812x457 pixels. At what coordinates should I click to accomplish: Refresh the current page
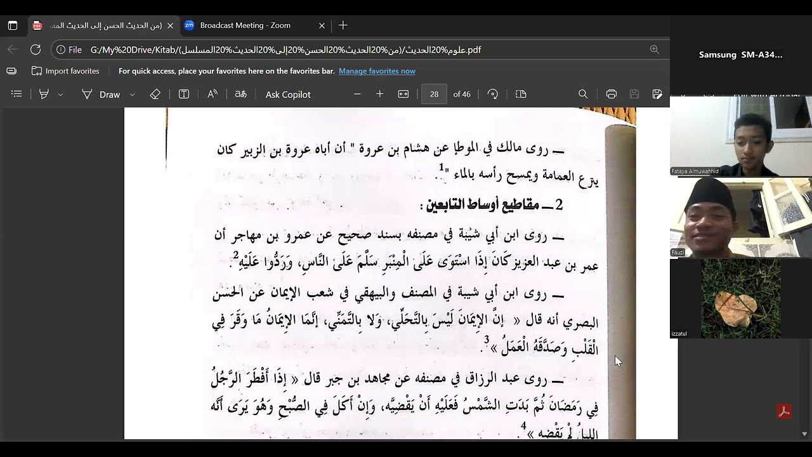(x=36, y=50)
